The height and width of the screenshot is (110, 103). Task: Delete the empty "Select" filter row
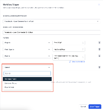coord(99,67)
